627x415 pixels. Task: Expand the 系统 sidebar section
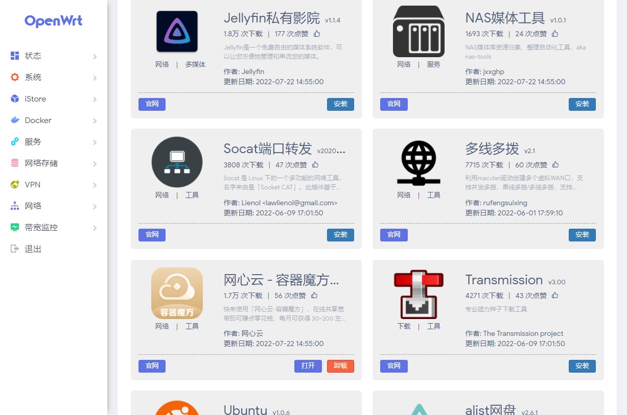click(33, 77)
